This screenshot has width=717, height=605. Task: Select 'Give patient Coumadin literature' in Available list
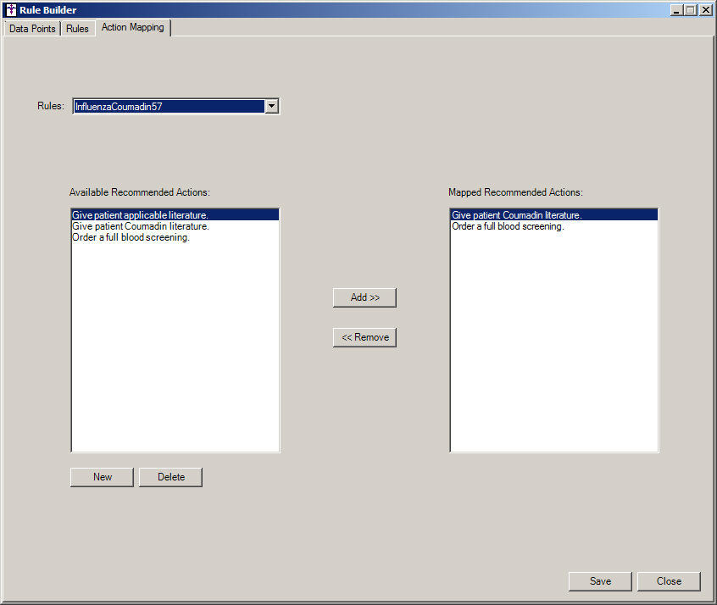pyautogui.click(x=140, y=226)
